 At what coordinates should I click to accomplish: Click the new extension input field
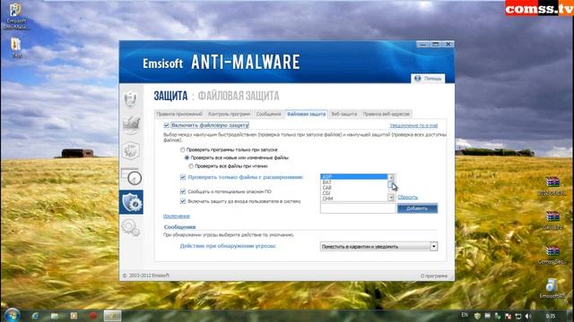[358, 208]
